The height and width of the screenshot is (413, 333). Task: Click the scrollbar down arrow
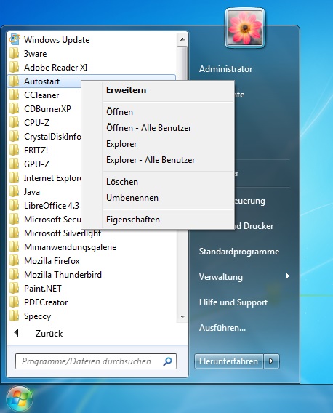pos(182,316)
